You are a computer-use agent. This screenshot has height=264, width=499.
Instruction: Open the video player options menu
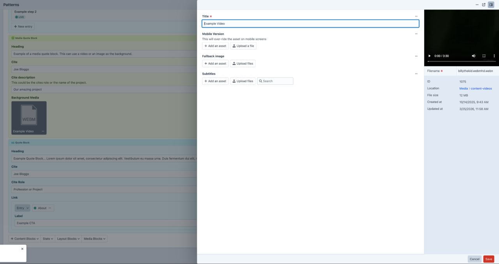click(x=494, y=56)
